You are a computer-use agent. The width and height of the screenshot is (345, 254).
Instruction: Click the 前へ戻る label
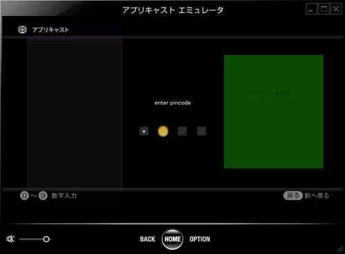point(317,195)
